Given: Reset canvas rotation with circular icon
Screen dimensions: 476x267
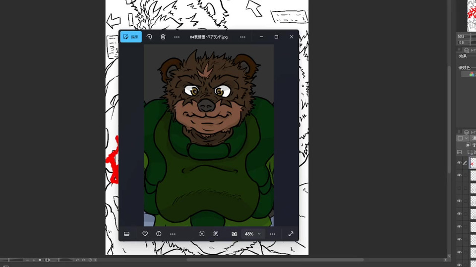Looking at the screenshot, I should [90, 260].
